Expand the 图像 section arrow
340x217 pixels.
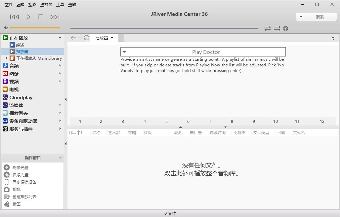pyautogui.click(x=60, y=73)
